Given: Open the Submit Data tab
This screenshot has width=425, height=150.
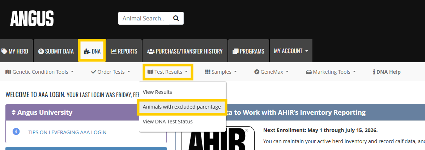Looking at the screenshot, I should point(56,51).
